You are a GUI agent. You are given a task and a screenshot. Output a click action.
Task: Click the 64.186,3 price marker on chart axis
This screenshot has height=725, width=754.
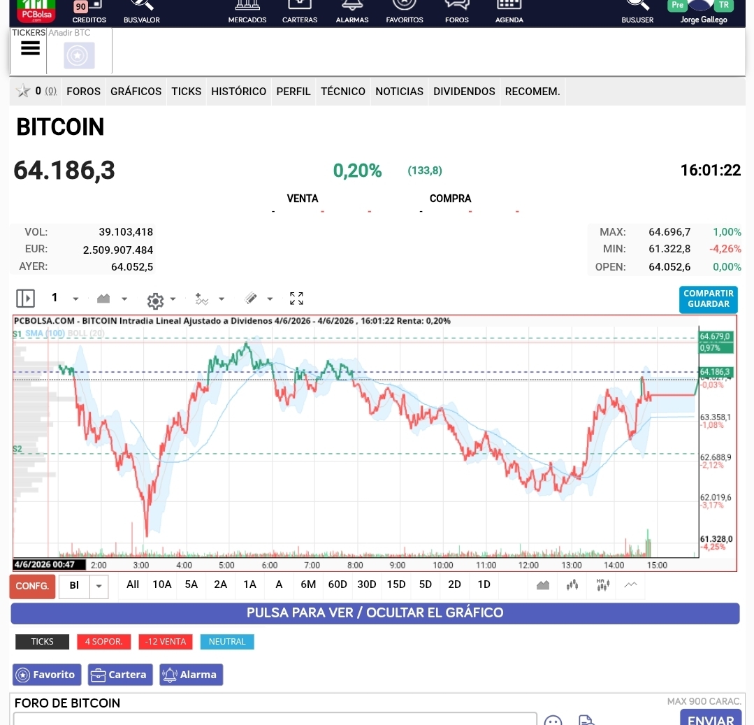coord(716,372)
